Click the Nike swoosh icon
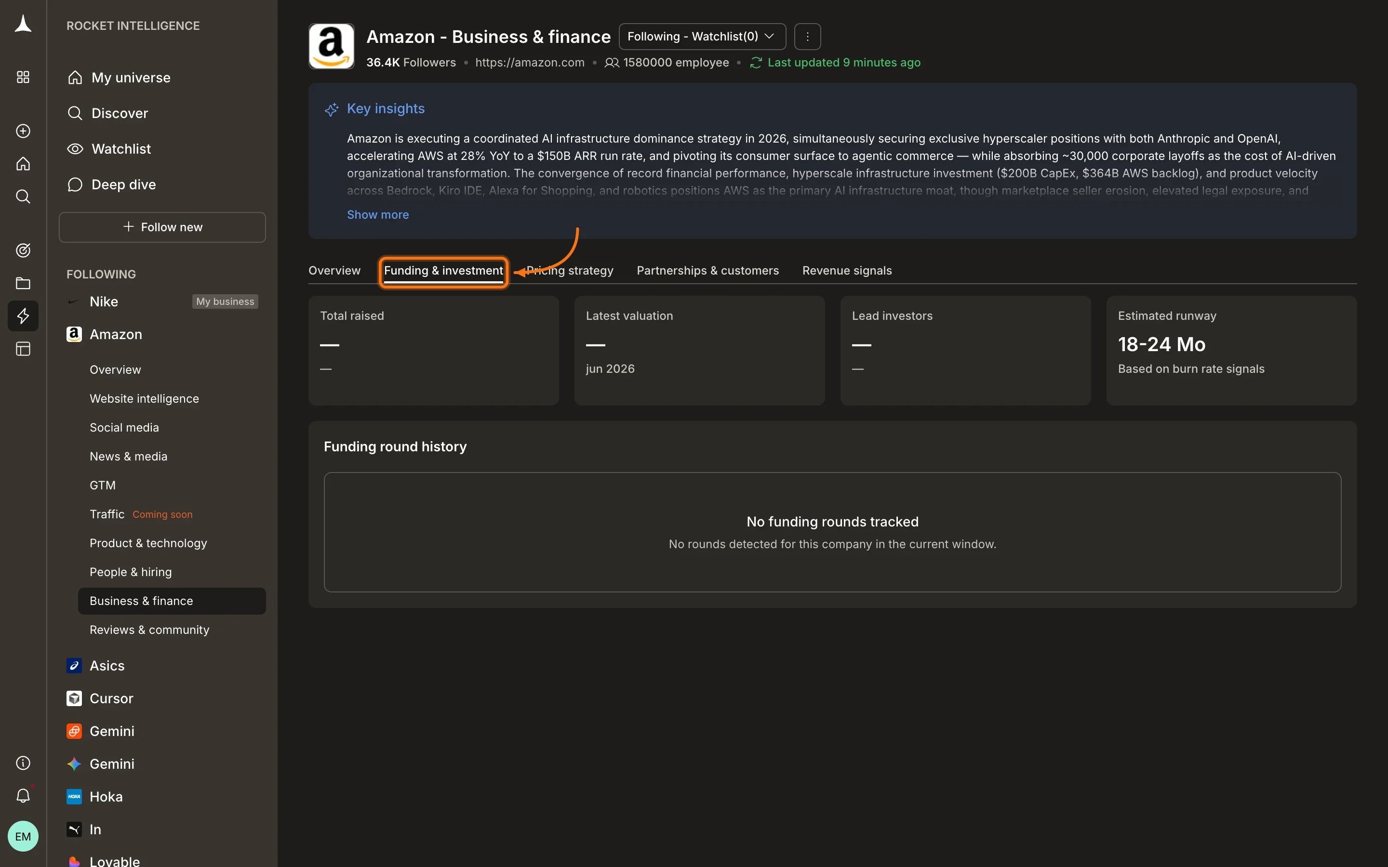This screenshot has height=867, width=1388. [x=74, y=302]
